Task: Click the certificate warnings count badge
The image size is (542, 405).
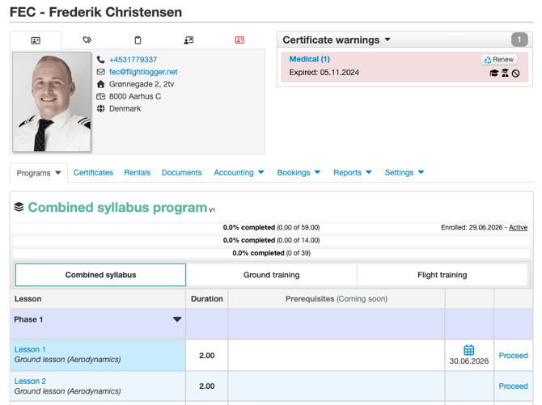Action: [519, 40]
